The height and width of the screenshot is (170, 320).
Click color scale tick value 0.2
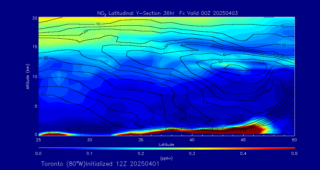pyautogui.click(x=141, y=153)
